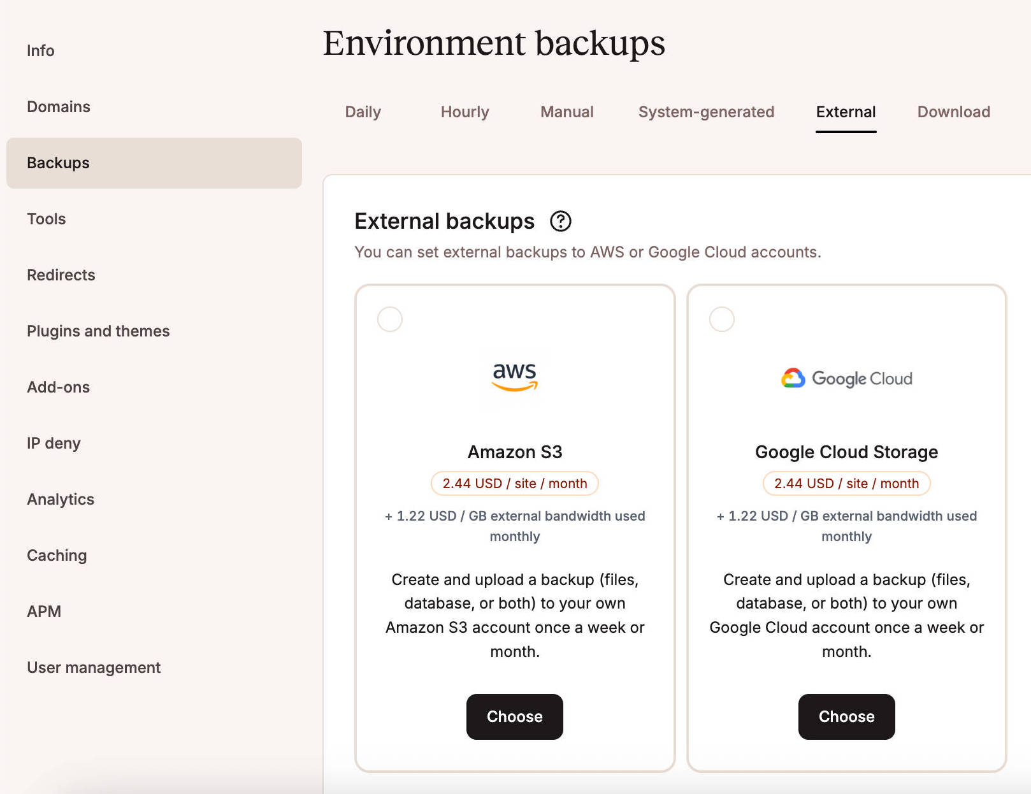Screen dimensions: 1031x794
Task: Open the Caching section in the sidebar
Action: point(57,555)
